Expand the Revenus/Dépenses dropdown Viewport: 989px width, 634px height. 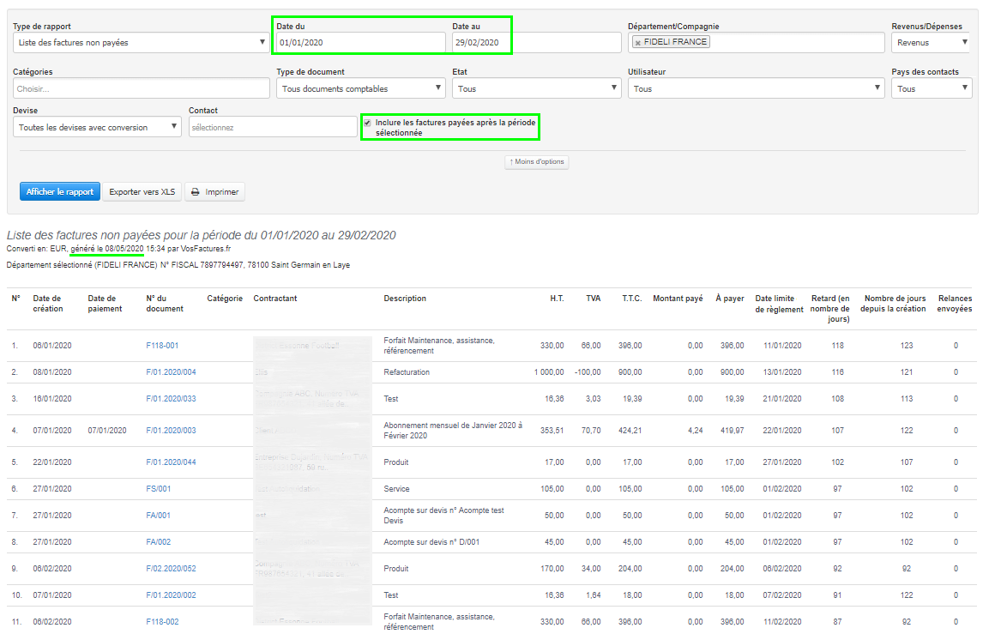[x=931, y=42]
